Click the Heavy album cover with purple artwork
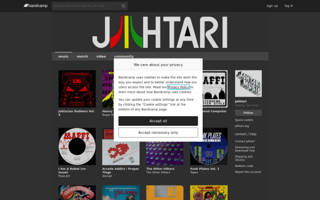320x200 pixels. 108,89
